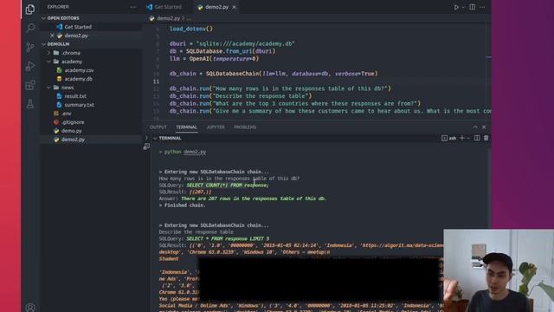Switch to the Jupyter panel tab
Viewport: 554px width, 312px height.
[x=216, y=127]
